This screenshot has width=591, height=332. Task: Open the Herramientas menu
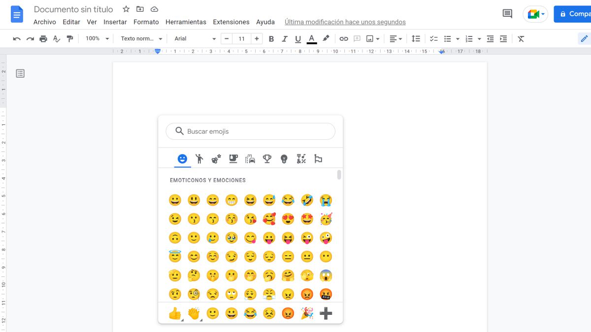(186, 22)
